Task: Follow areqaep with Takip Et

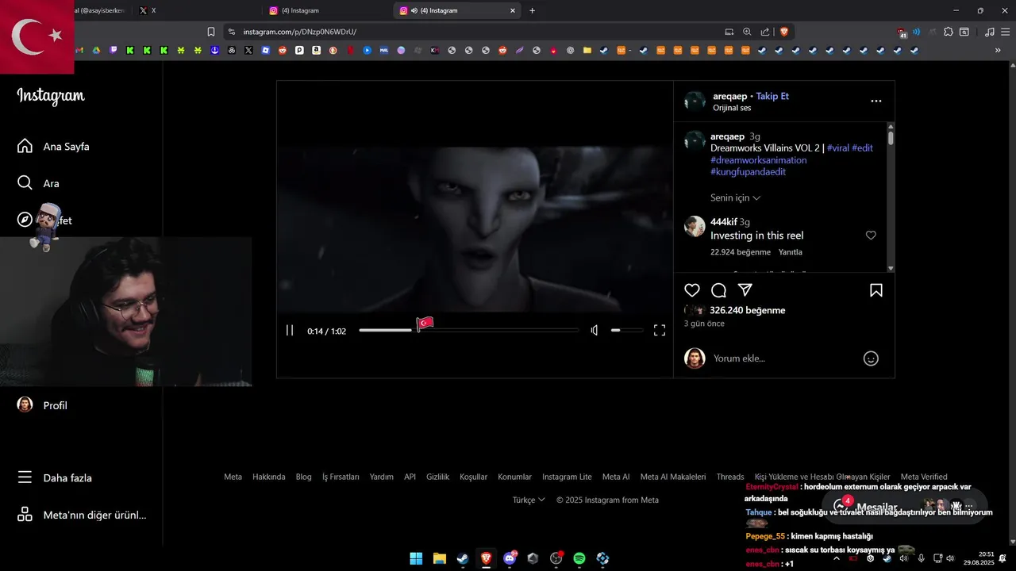Action: 772,96
